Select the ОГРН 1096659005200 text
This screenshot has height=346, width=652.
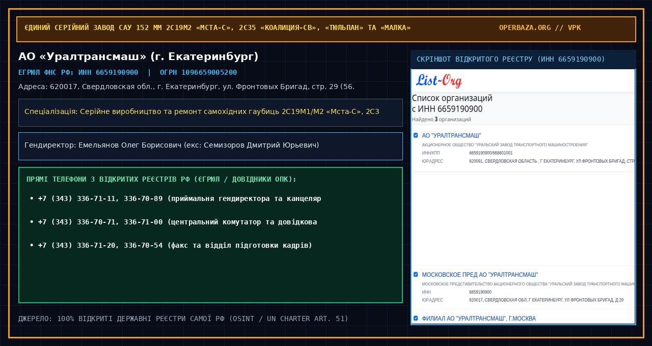(x=198, y=72)
